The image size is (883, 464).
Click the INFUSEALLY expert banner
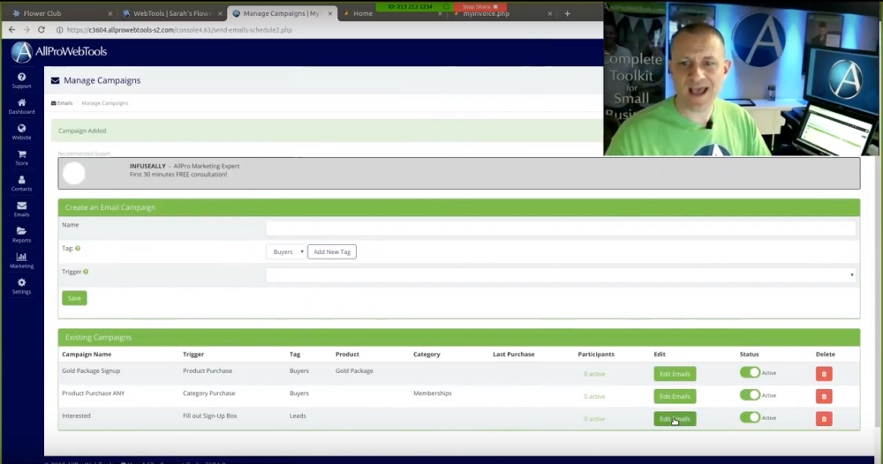459,173
